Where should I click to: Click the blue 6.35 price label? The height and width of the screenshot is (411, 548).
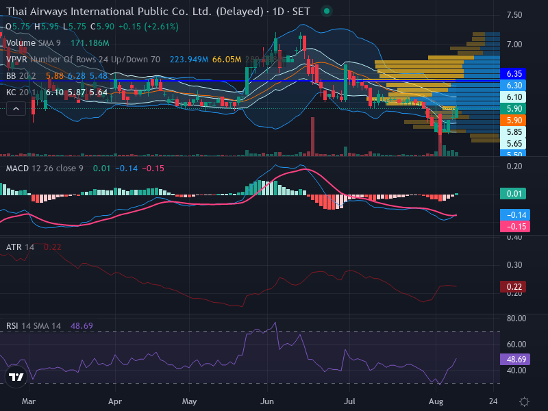click(513, 74)
